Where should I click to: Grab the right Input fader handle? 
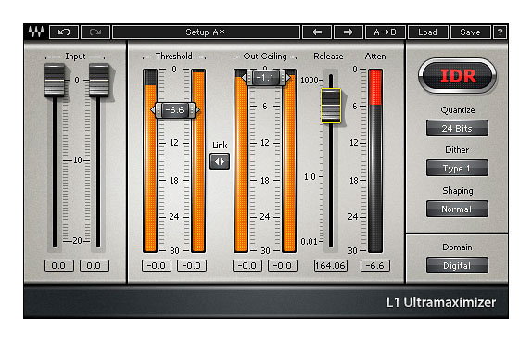[x=99, y=80]
